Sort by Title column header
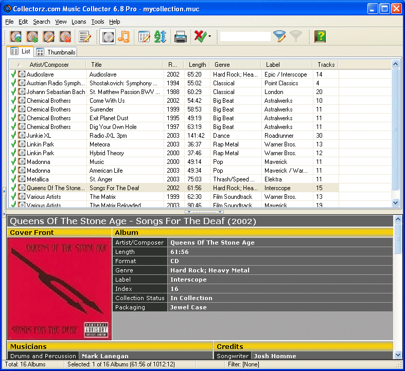Viewport: 405px width, 371px height. click(125, 65)
